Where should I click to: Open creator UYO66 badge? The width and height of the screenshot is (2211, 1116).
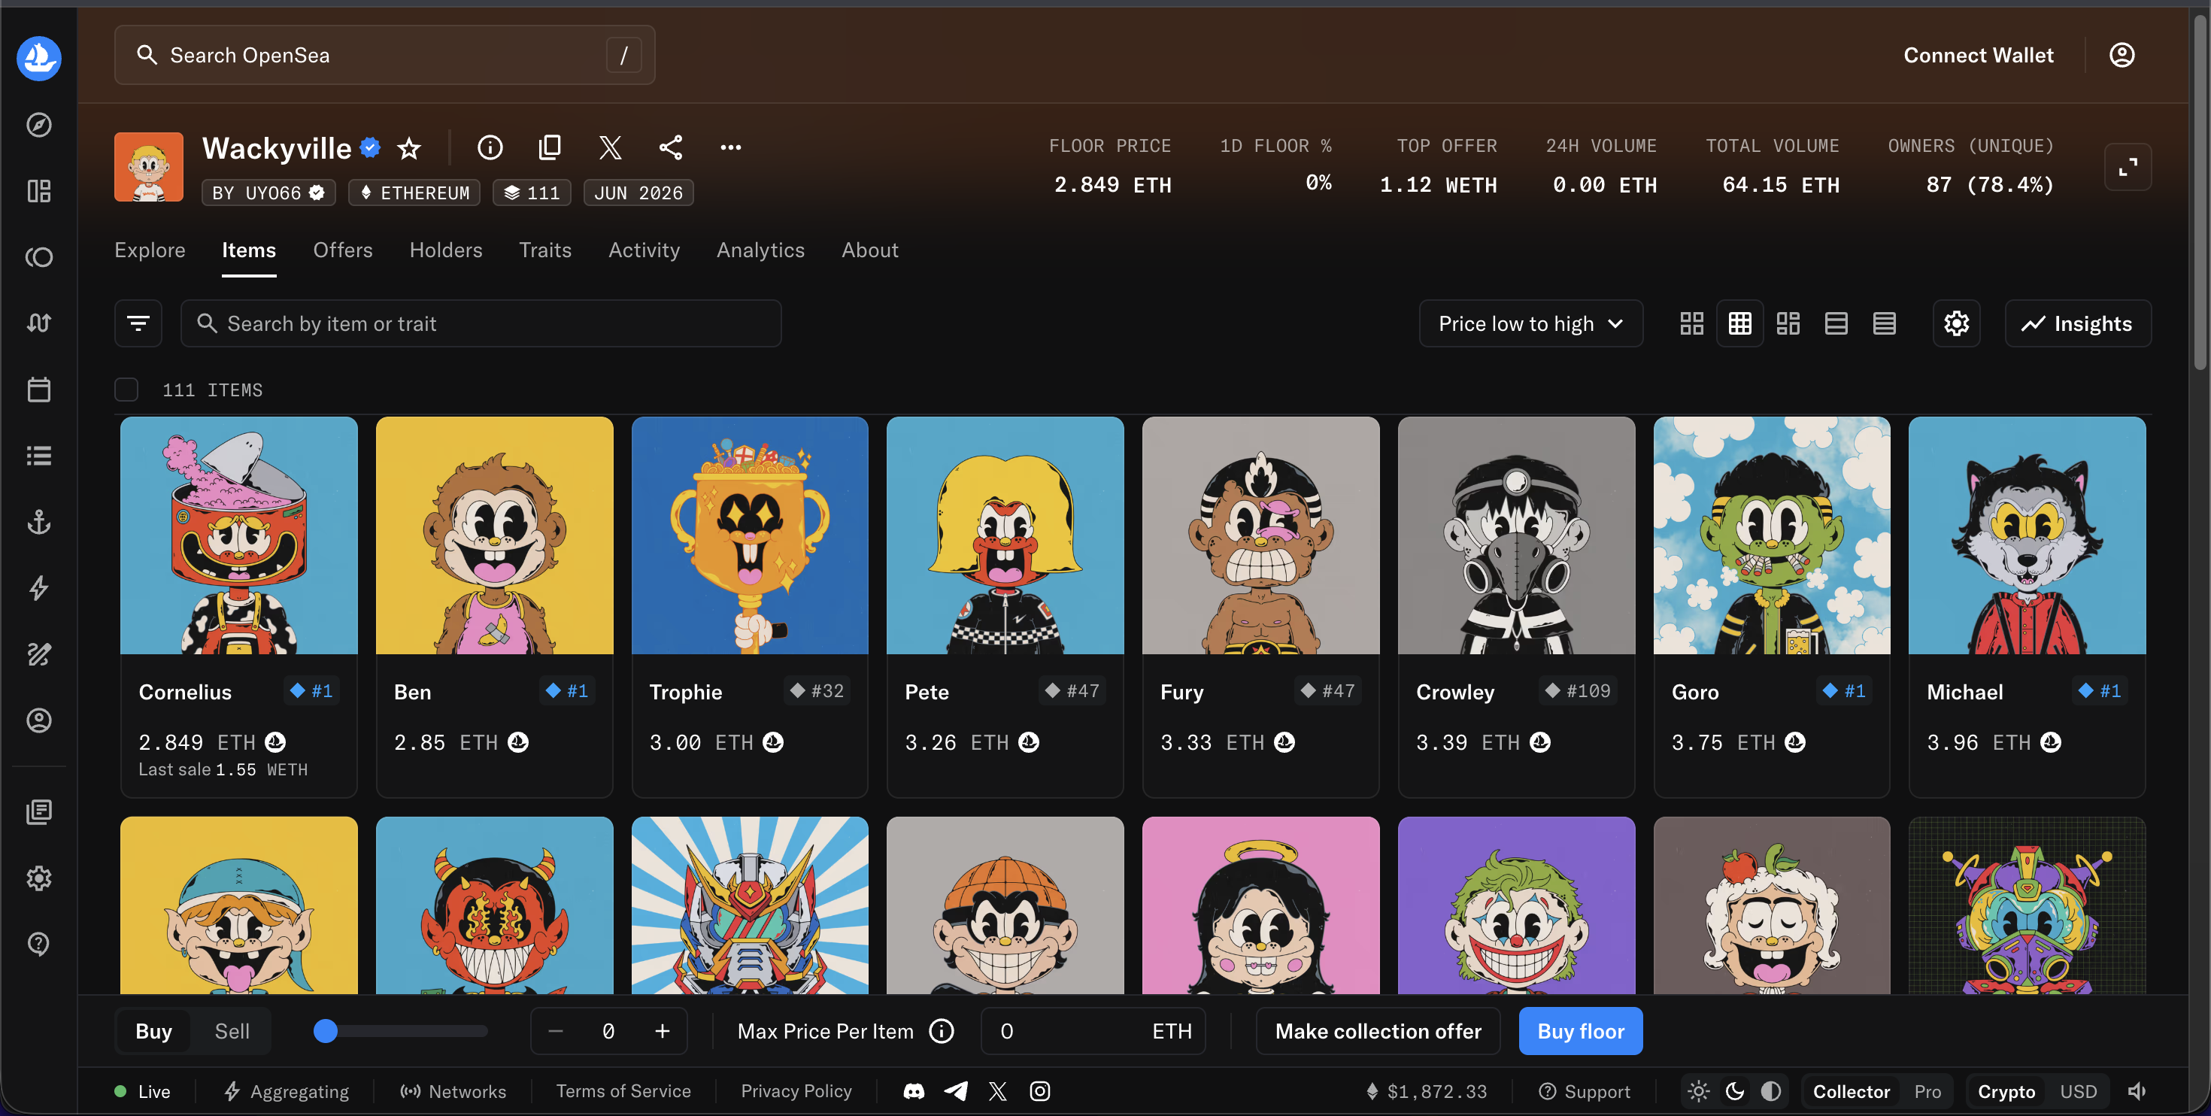tap(268, 193)
